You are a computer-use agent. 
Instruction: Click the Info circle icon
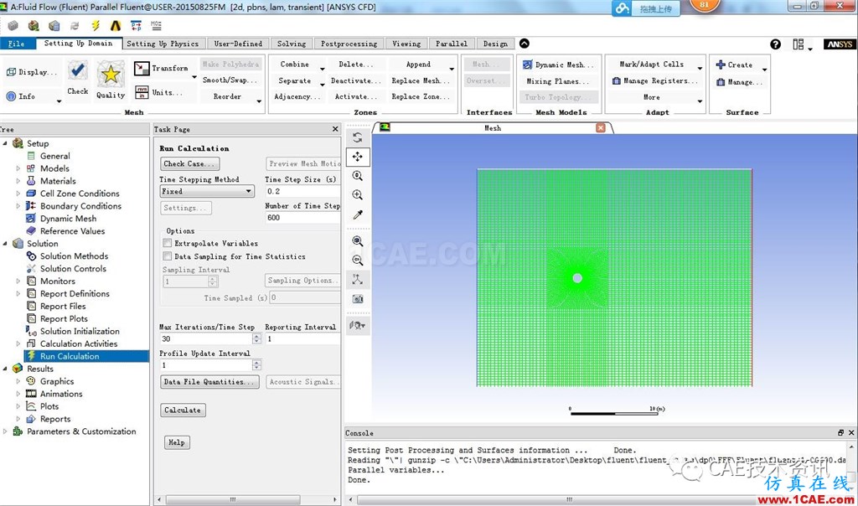point(11,96)
